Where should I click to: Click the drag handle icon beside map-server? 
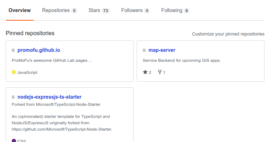tap(144, 50)
